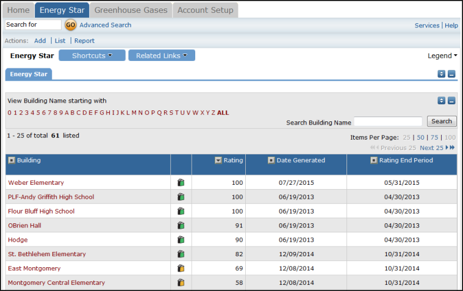
Task: Filter buildings by ALL
Action: [x=223, y=113]
